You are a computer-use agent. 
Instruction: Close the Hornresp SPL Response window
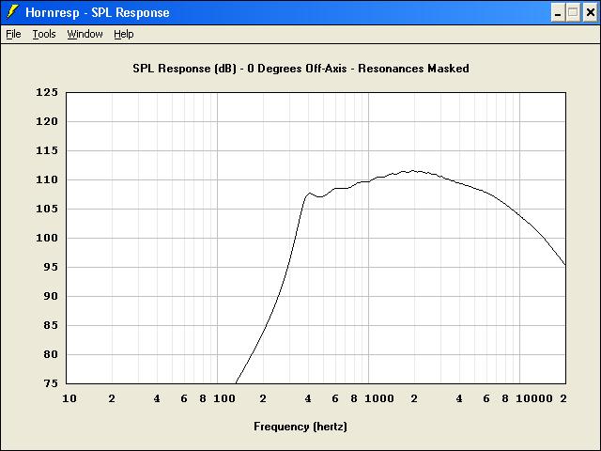tap(590, 13)
